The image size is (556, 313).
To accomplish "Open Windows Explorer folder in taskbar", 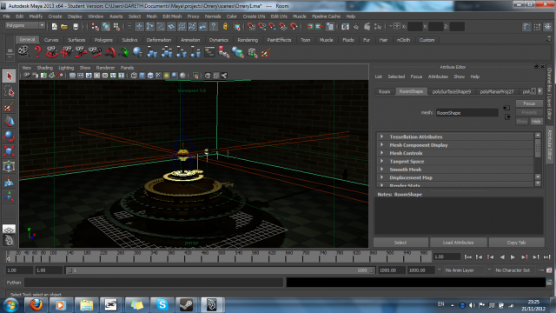I will (x=86, y=305).
